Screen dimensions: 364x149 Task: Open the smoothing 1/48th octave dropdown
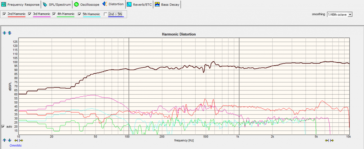(x=339, y=14)
